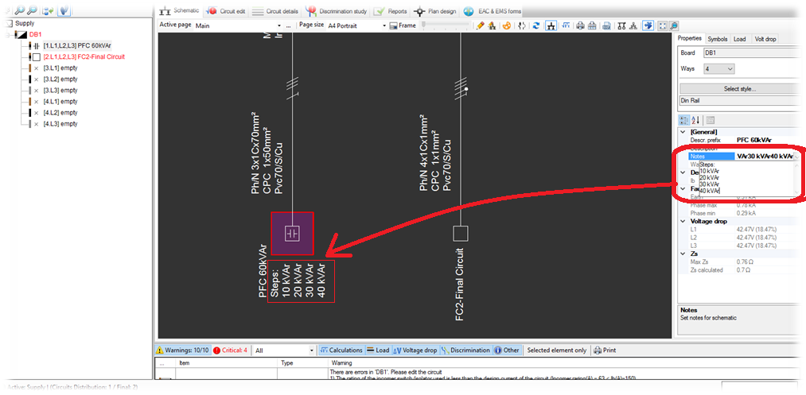Toggle Discrimination warnings filter
The image size is (806, 395).
[x=465, y=350]
